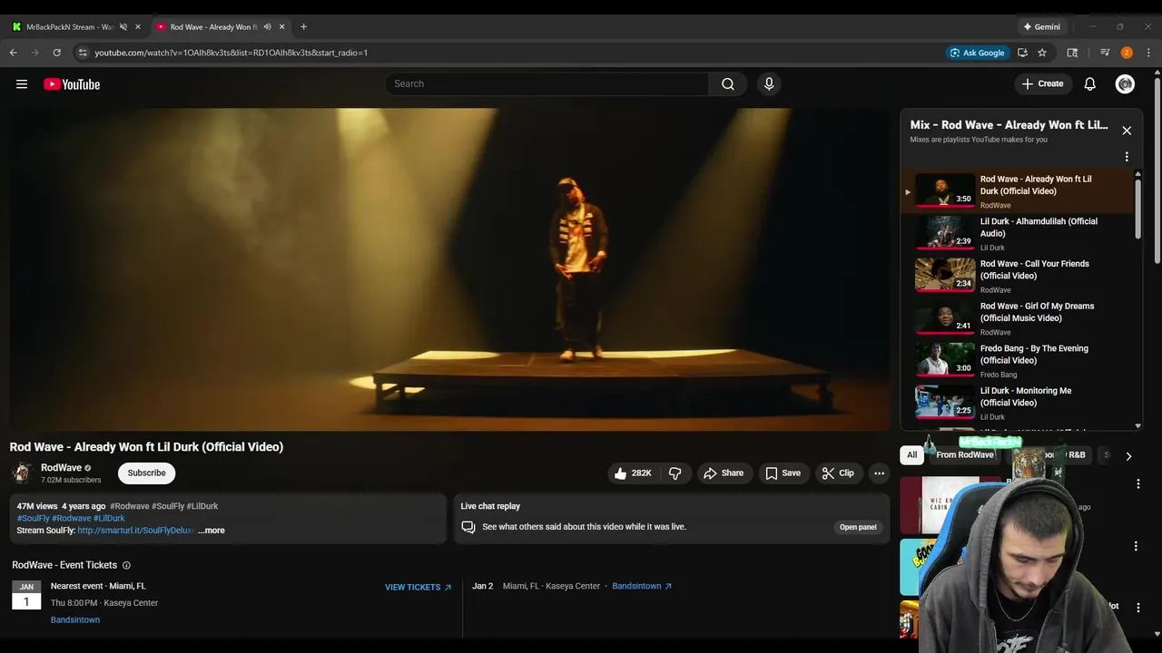
Task: Subscribe to the RodWave channel
Action: point(146,473)
